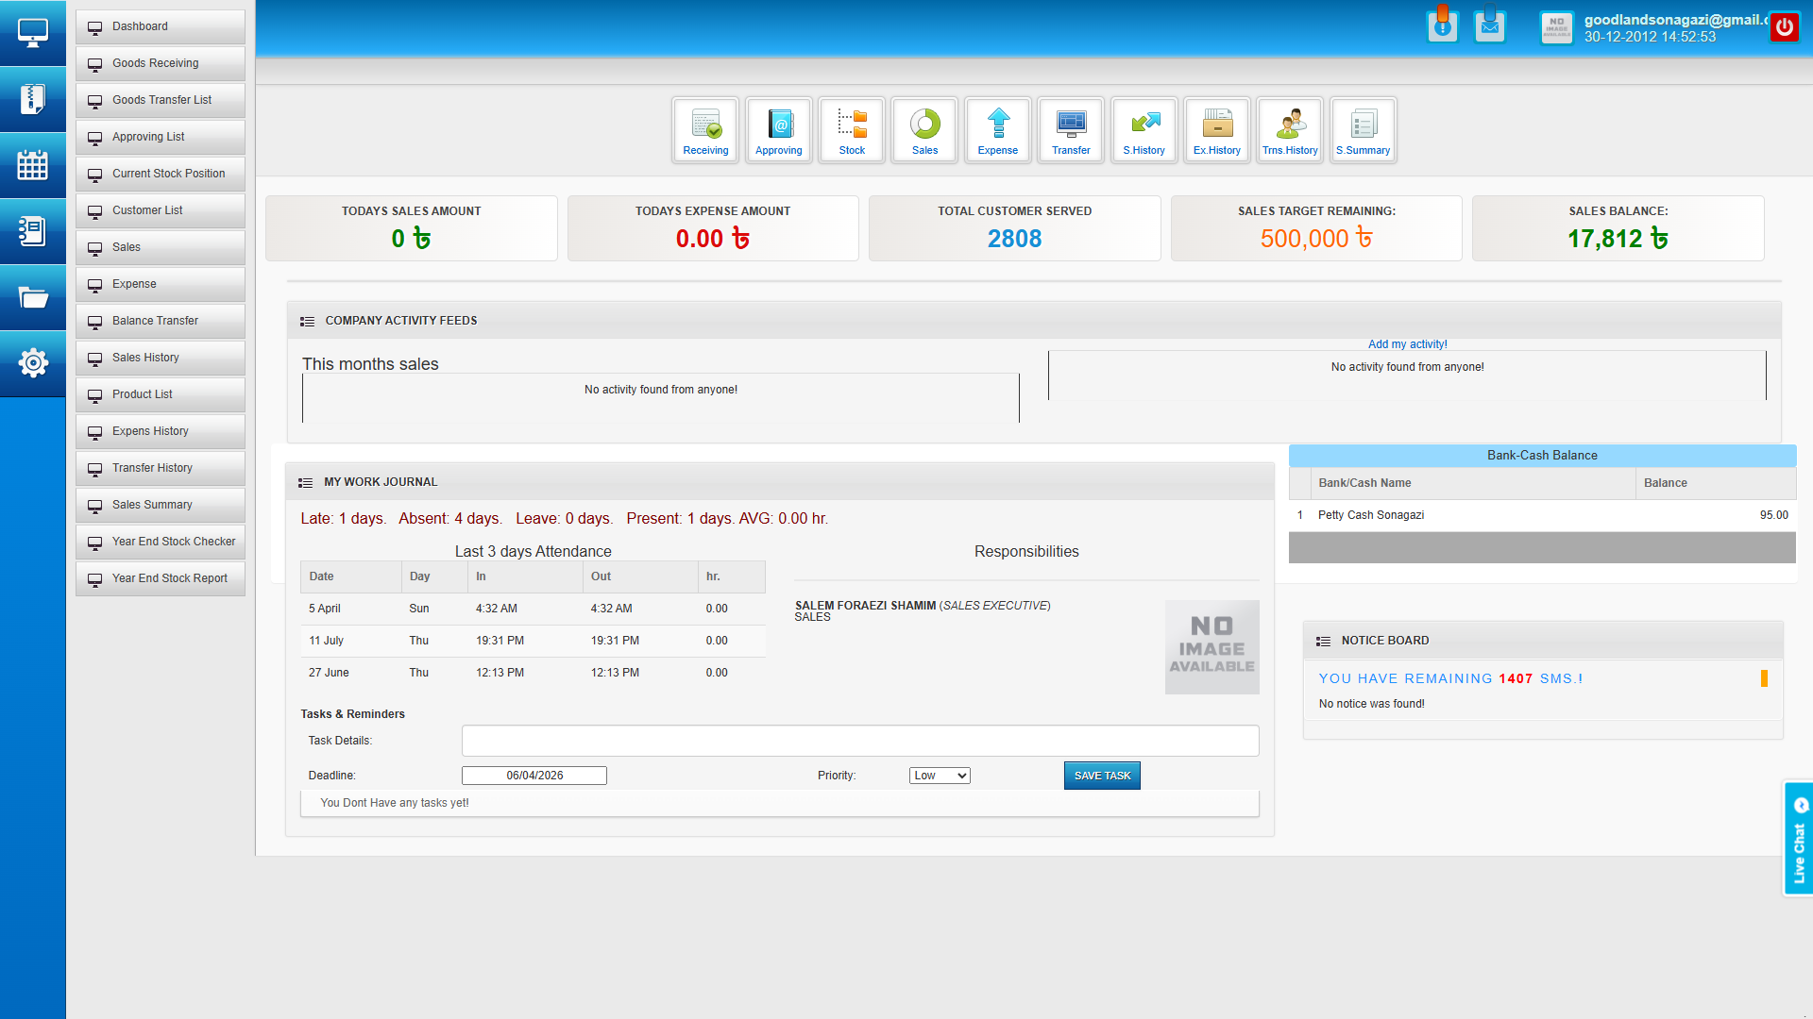Click the Expense icon in the top toolbar
Image resolution: width=1813 pixels, height=1019 pixels.
tap(997, 129)
